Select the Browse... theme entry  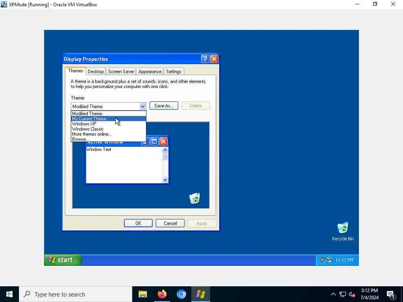(109, 139)
